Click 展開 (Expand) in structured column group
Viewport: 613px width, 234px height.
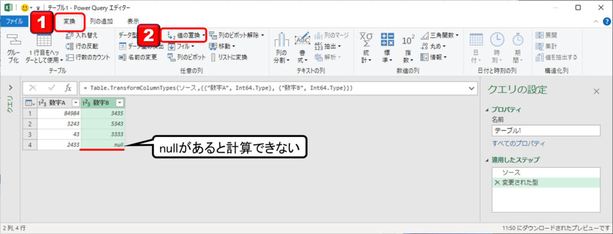[x=547, y=35]
